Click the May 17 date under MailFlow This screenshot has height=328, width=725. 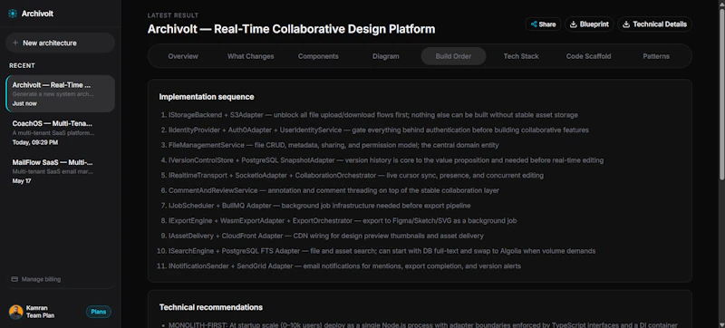coord(21,181)
